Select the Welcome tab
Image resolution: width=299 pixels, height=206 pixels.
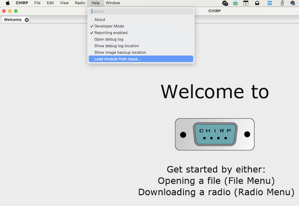pos(13,19)
